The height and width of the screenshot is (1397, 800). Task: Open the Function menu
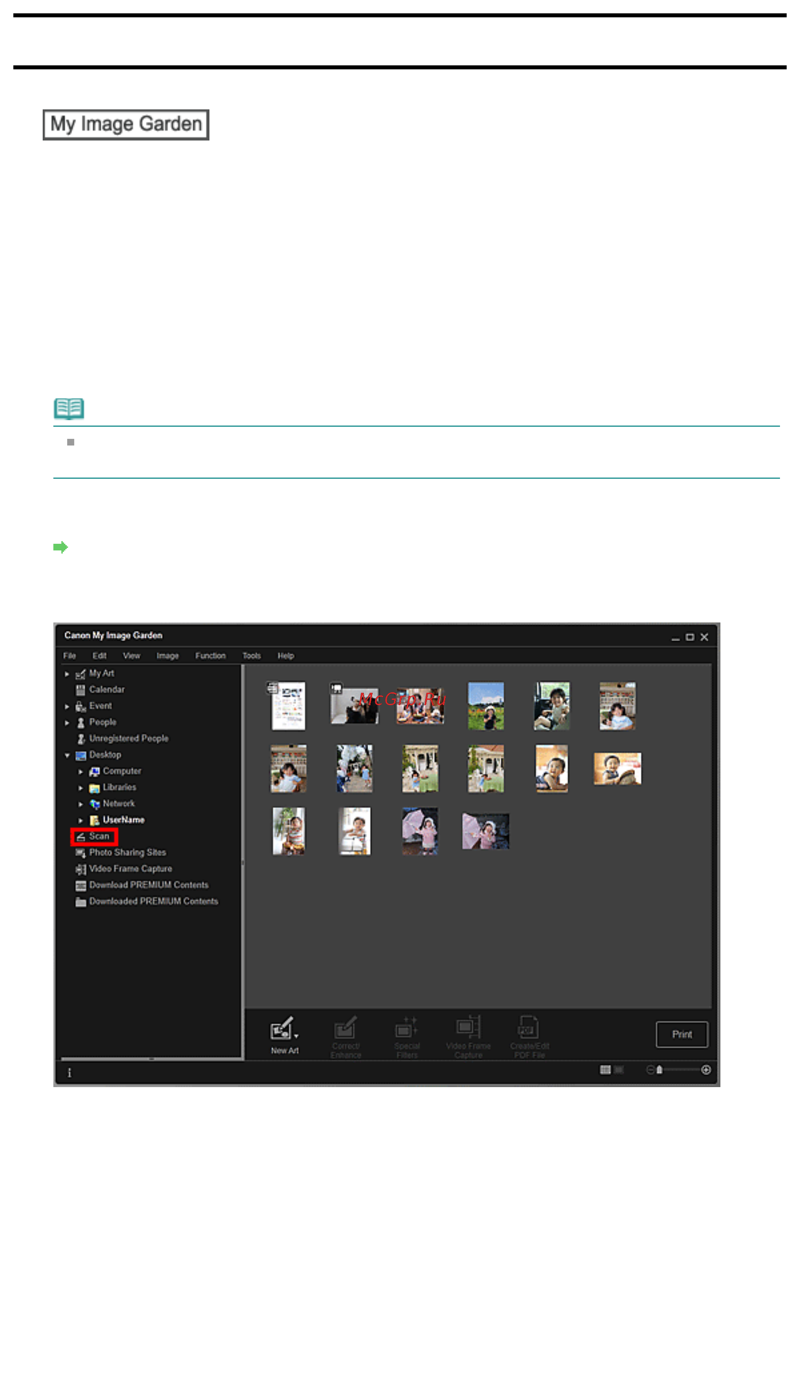[210, 656]
